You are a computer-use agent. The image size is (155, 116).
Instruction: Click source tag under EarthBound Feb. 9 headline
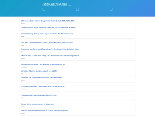point(22,98)
